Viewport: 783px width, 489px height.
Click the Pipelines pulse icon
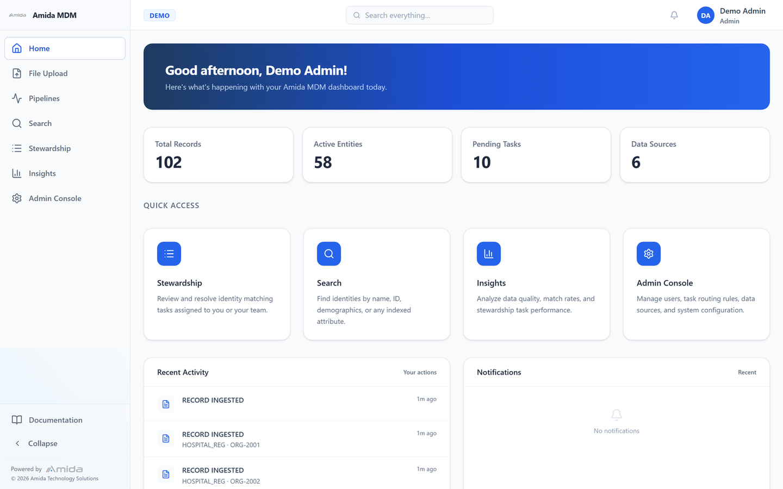(17, 98)
